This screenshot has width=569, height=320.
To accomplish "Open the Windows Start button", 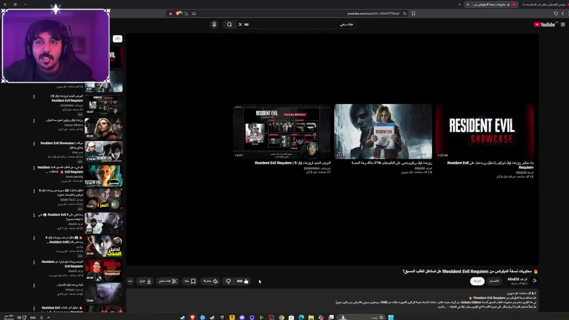I will coord(391,317).
